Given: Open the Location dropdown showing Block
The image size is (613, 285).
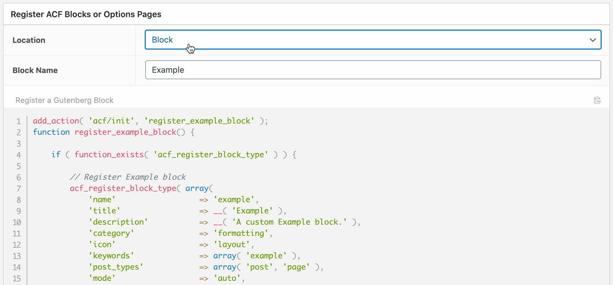Looking at the screenshot, I should point(373,40).
